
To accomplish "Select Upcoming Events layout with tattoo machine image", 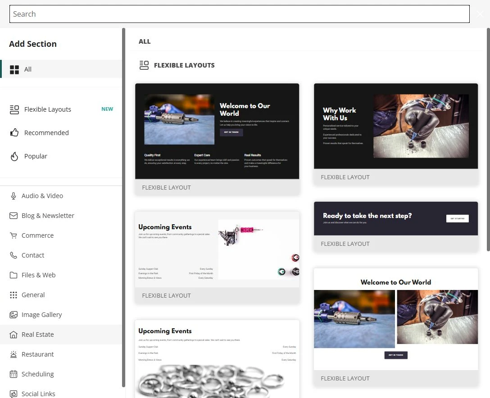I will tap(217, 258).
